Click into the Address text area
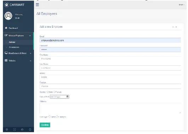The width and height of the screenshot is (188, 134). [110, 108]
